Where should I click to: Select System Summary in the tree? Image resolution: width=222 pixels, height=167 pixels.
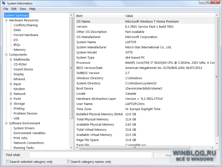(x=16, y=15)
